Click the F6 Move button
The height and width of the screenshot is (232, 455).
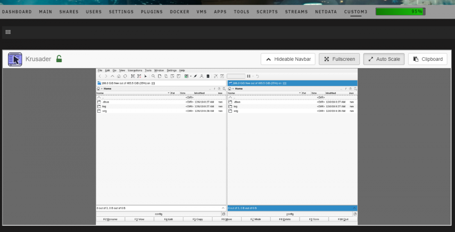point(227,219)
